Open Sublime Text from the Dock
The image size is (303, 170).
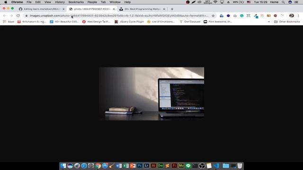click(x=167, y=166)
